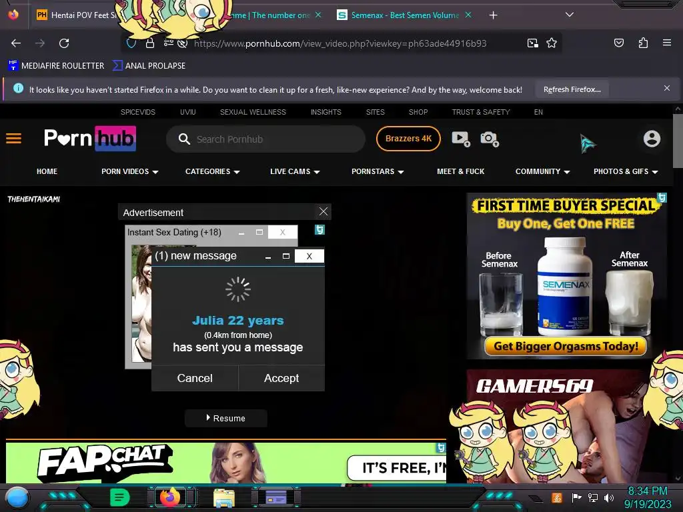Click the site logo
Image resolution: width=683 pixels, height=512 pixels.
pyautogui.click(x=90, y=139)
